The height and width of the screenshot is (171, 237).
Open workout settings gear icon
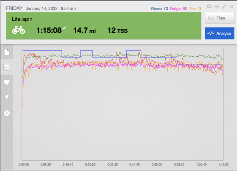click(x=209, y=7)
